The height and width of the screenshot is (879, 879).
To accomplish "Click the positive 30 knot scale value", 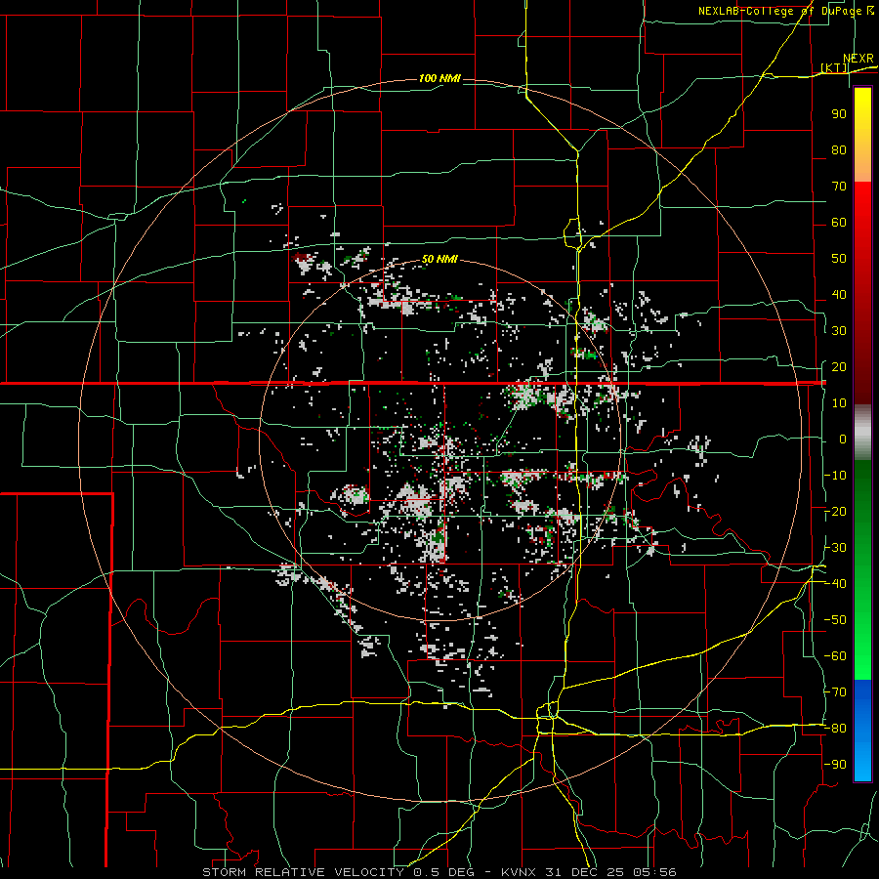I will coord(839,331).
